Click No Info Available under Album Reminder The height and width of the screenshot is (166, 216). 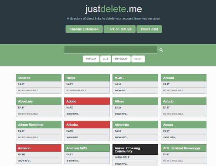[28, 137]
